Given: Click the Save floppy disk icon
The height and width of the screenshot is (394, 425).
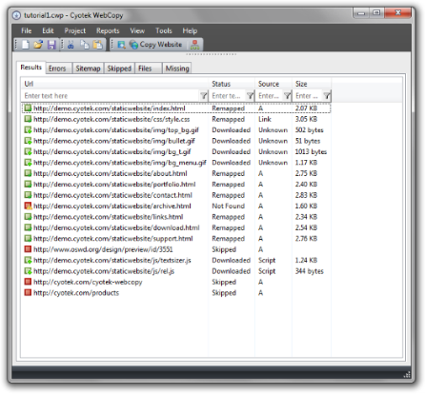Looking at the screenshot, I should pyautogui.click(x=51, y=45).
